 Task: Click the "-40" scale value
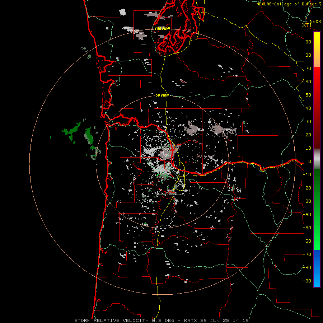pyautogui.click(x=307, y=215)
